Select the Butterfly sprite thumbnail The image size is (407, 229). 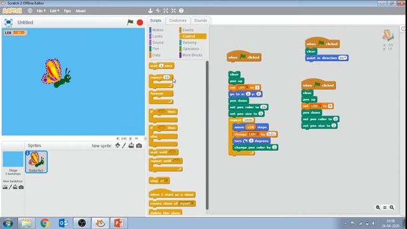point(36,162)
